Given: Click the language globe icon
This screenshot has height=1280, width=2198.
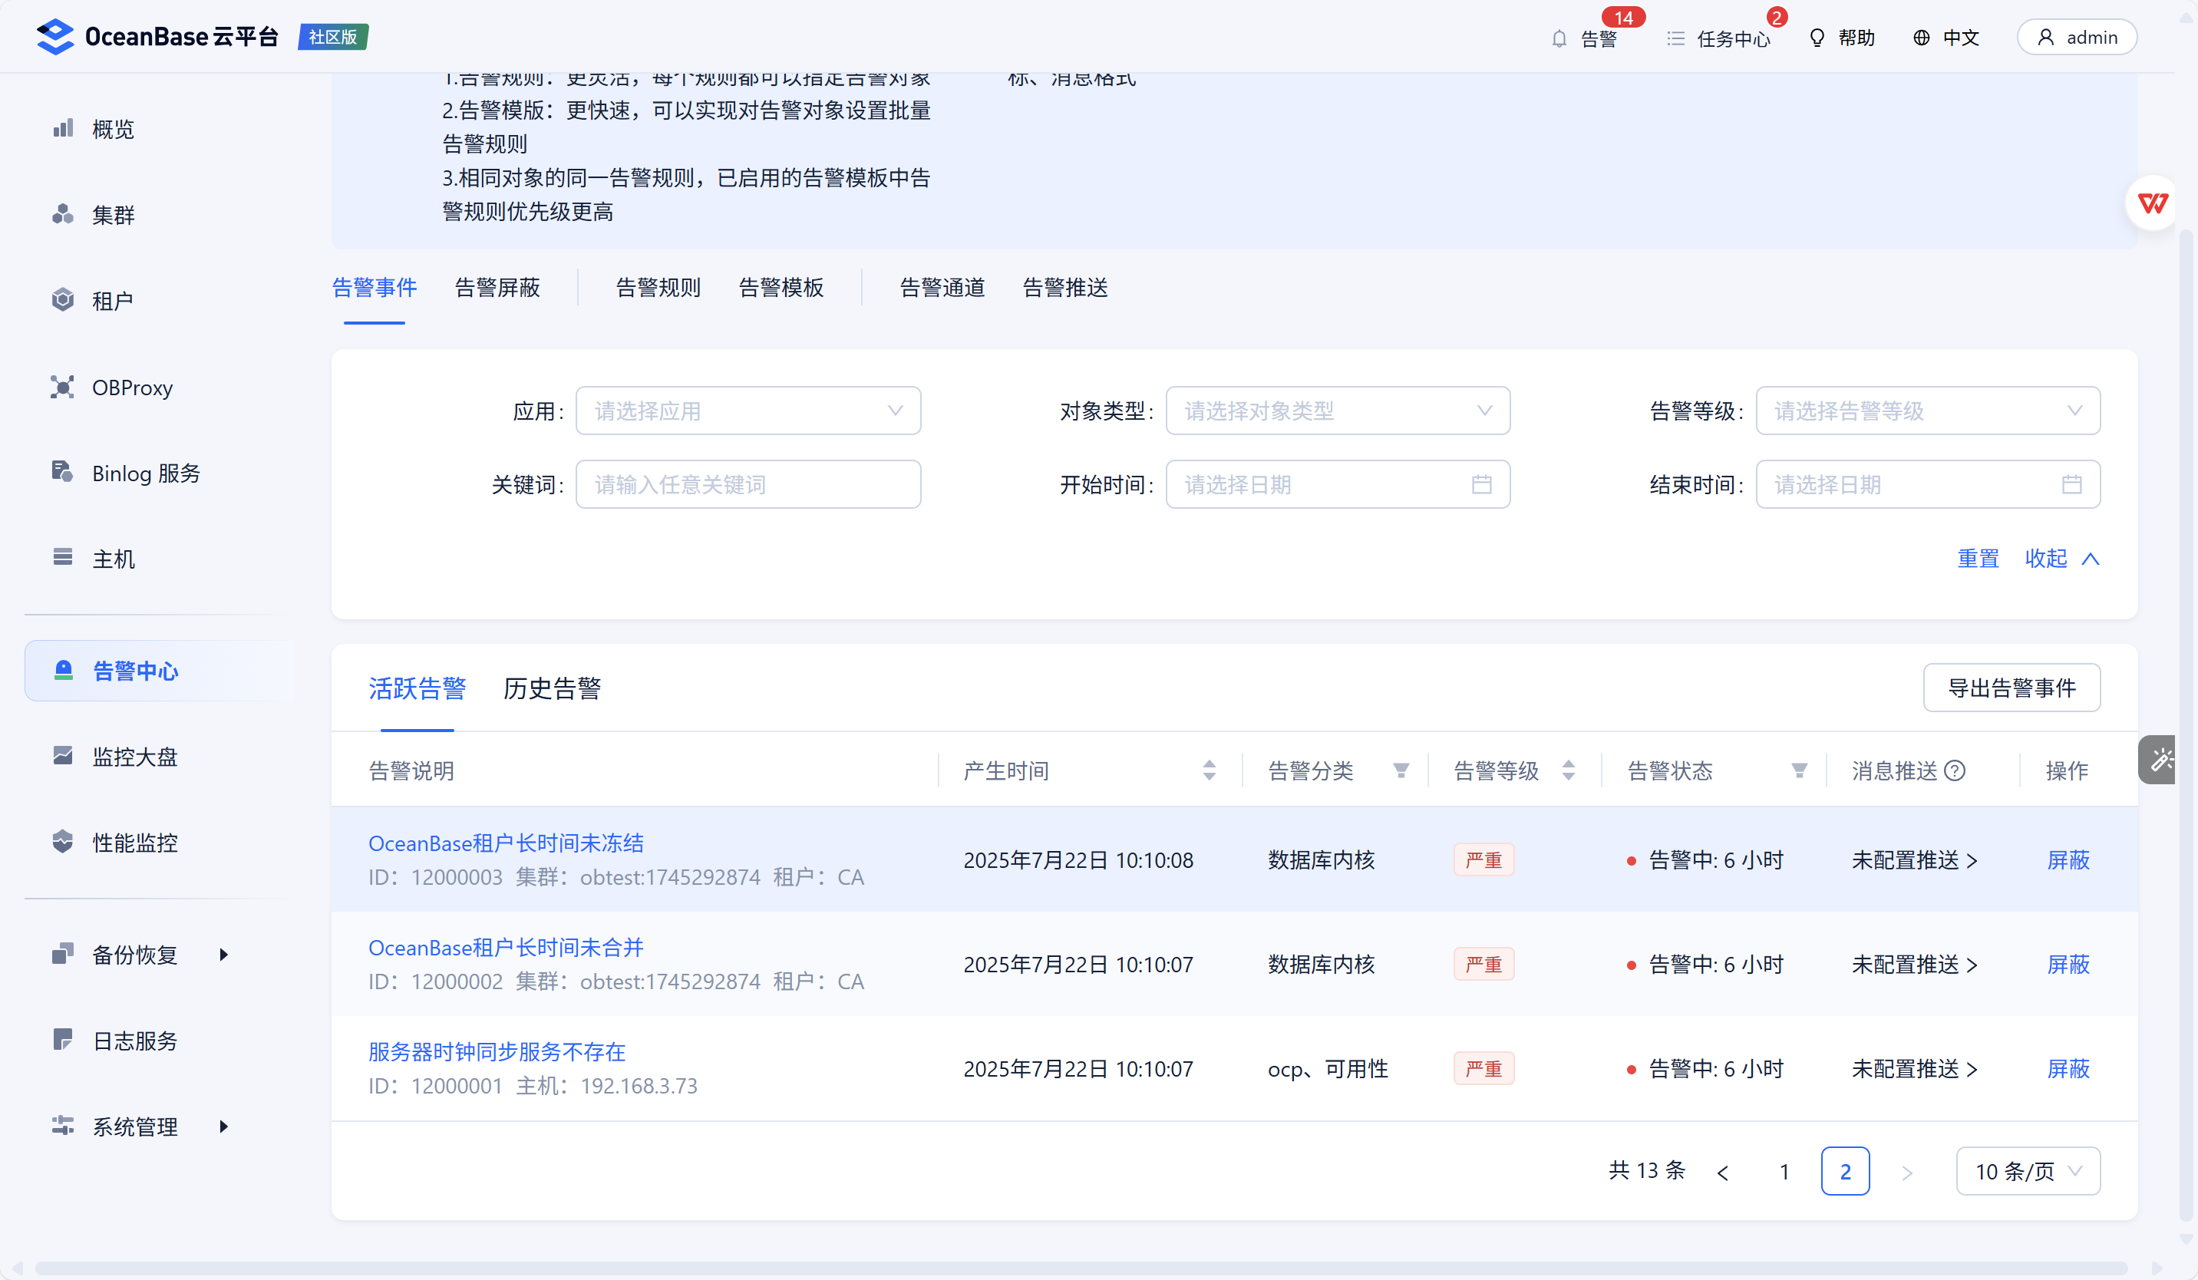Looking at the screenshot, I should point(1922,38).
